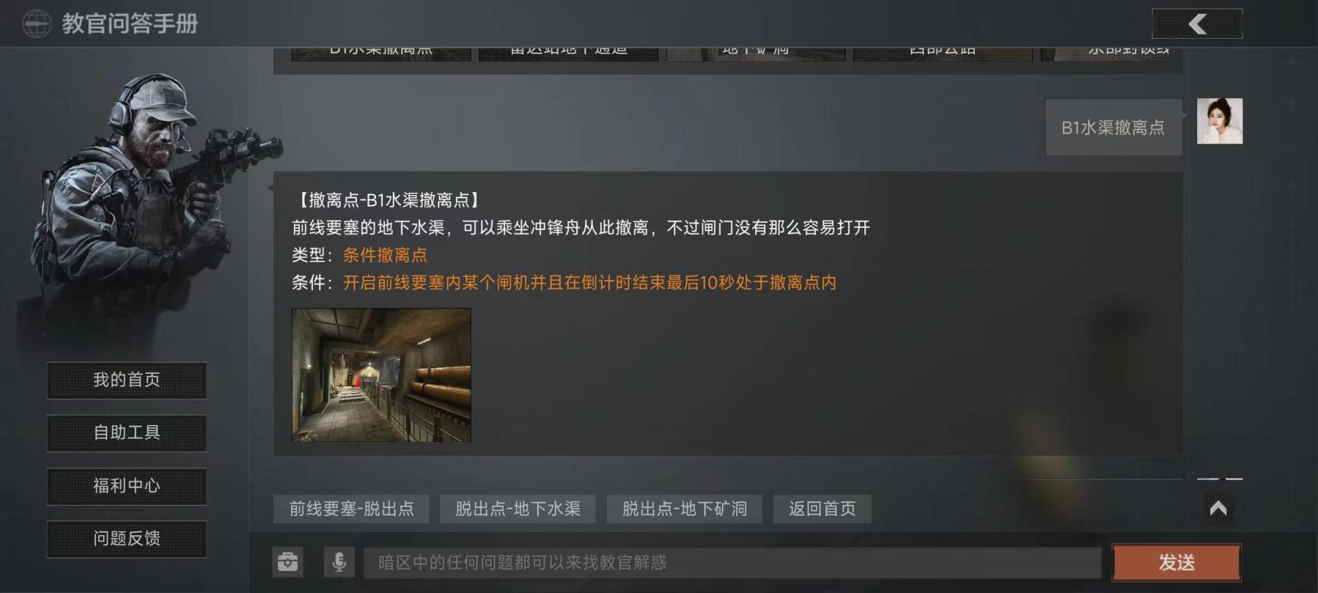Focus the question input field

coord(732,563)
